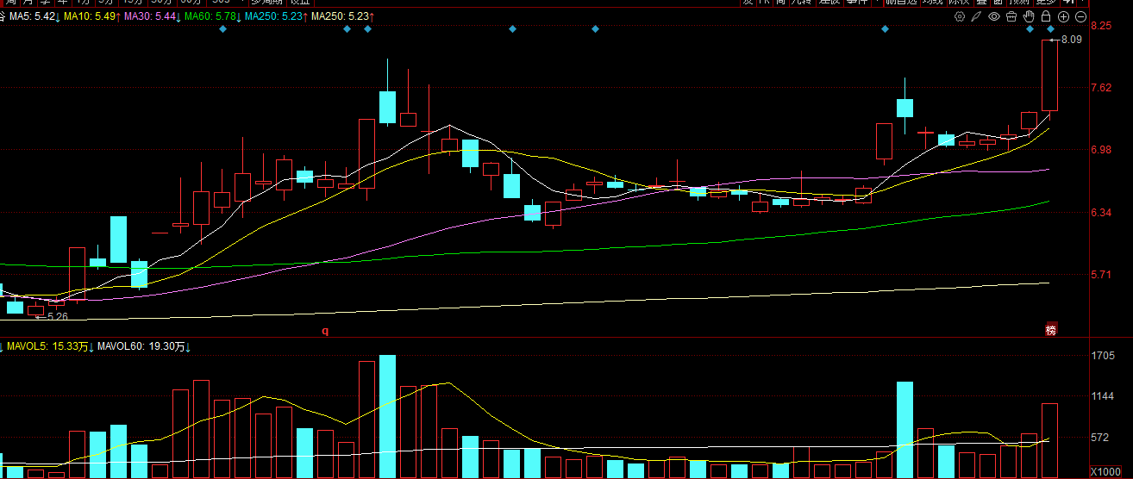Screen dimensions: 1133x479
Task: Click the 6.34 price axis label
Action: [x=1100, y=212]
